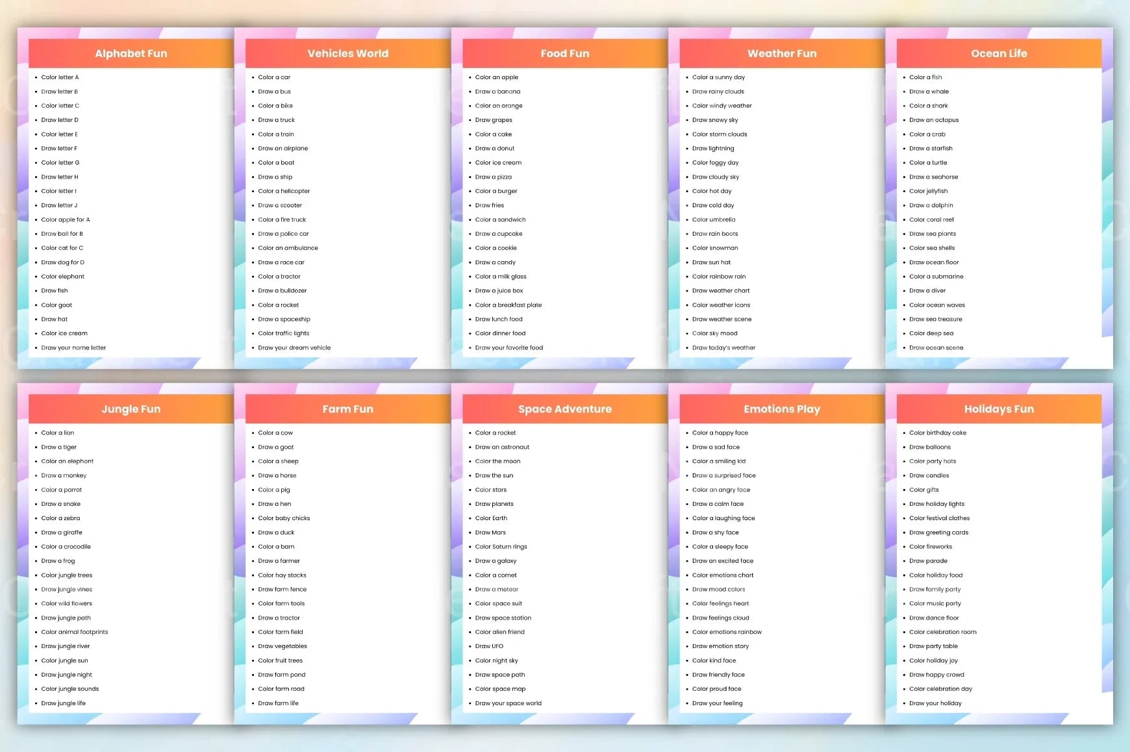The height and width of the screenshot is (752, 1130).
Task: Select 'Color a crocodile' item
Action: pyautogui.click(x=66, y=547)
